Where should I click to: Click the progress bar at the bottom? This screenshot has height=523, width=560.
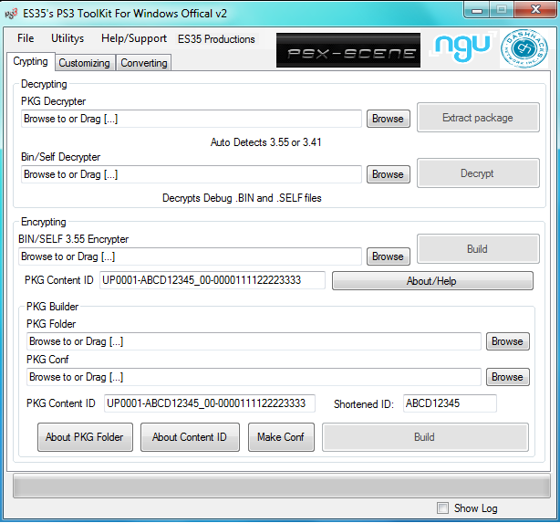pyautogui.click(x=279, y=486)
